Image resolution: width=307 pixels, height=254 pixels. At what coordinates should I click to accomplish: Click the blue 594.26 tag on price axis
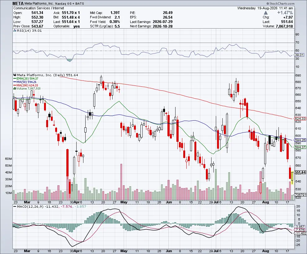300,140
